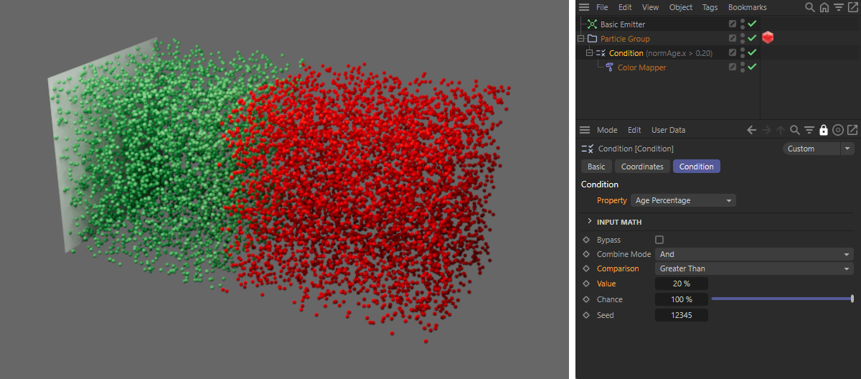
Task: Click the Condition icon beside Condition [Condition] title
Action: [x=587, y=149]
